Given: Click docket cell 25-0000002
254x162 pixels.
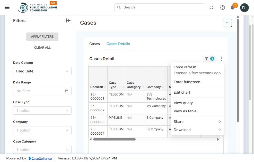Looking at the screenshot, I should pyautogui.click(x=98, y=108).
